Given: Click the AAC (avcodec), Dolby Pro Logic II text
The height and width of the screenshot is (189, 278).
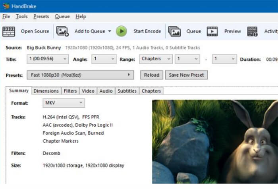Looking at the screenshot, I should (78, 125).
